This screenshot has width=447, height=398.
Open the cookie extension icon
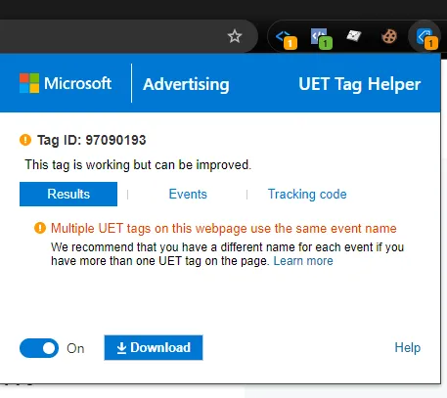[x=389, y=36]
